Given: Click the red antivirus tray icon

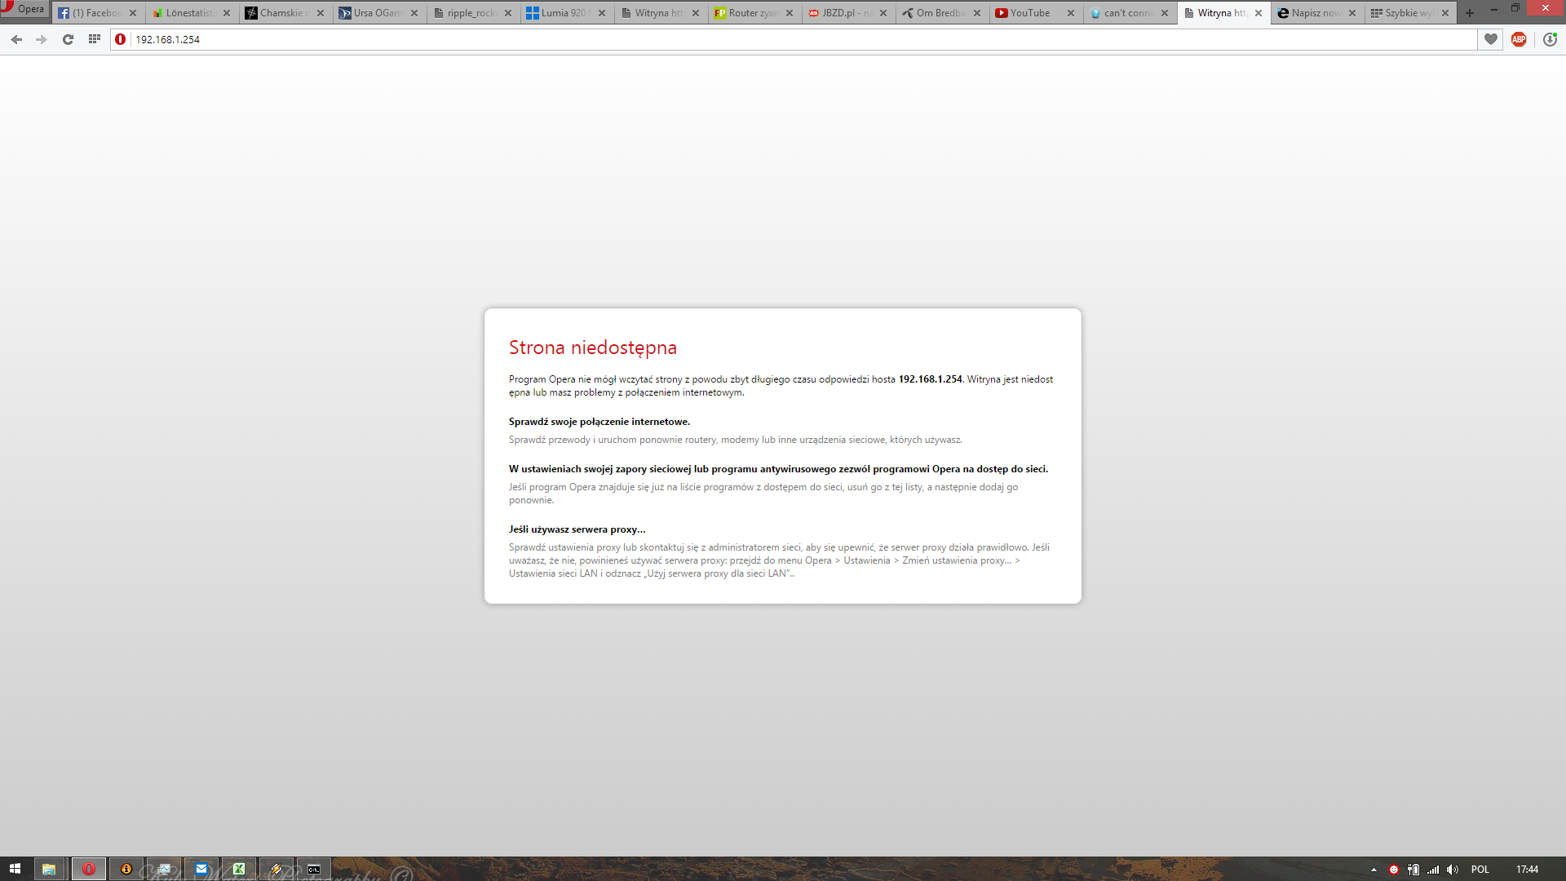Looking at the screenshot, I should coord(1394,870).
